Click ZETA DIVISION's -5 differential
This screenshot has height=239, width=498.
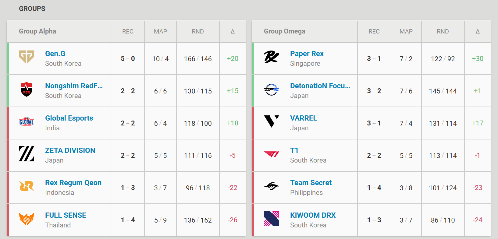pyautogui.click(x=233, y=155)
